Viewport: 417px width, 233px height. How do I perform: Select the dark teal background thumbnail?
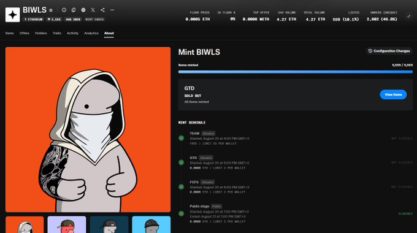[x=109, y=224]
